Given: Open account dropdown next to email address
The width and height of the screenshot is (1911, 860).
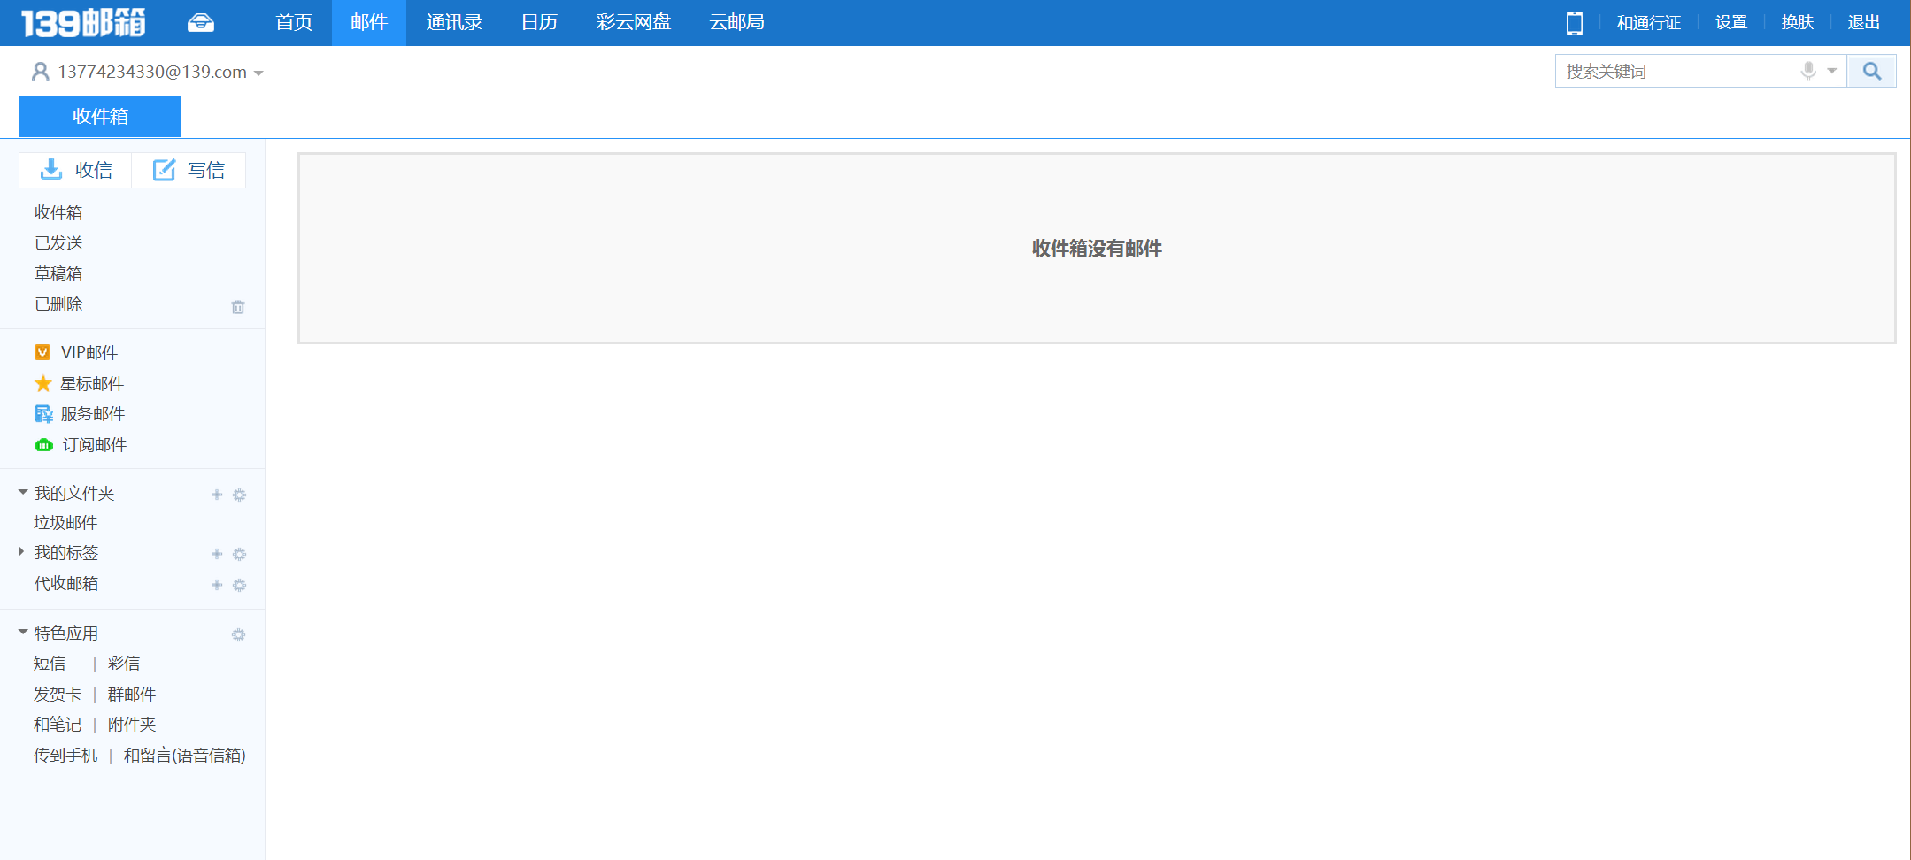Looking at the screenshot, I should point(258,73).
